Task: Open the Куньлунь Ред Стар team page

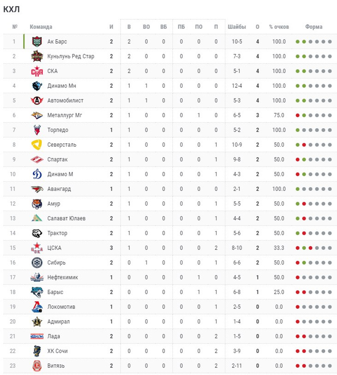Action: (x=71, y=56)
